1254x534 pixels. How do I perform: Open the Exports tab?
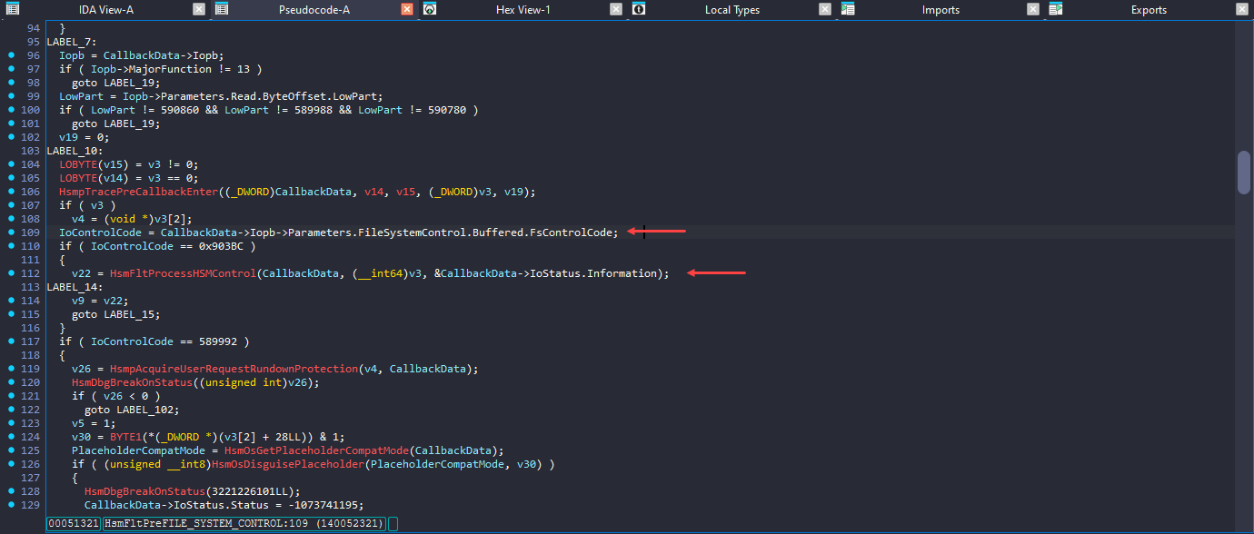pos(1149,10)
